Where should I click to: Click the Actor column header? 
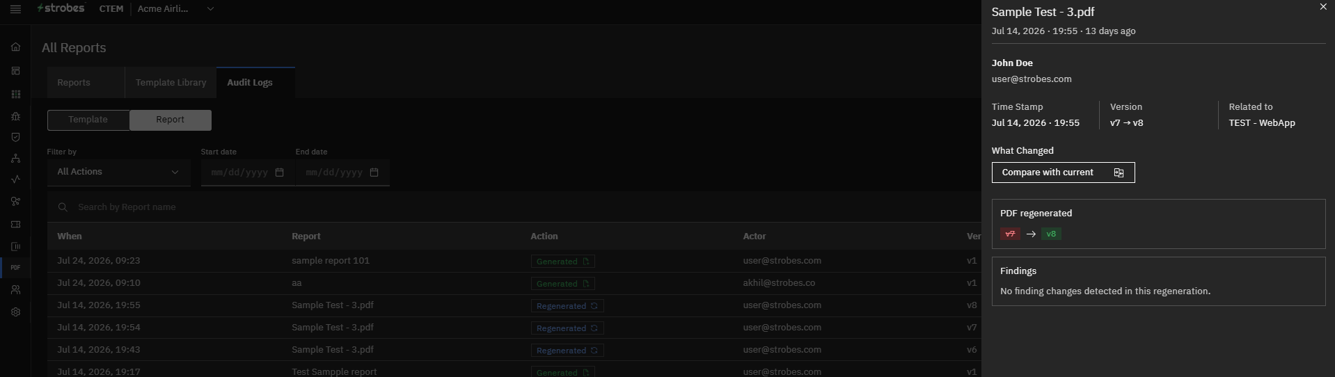[x=755, y=236]
